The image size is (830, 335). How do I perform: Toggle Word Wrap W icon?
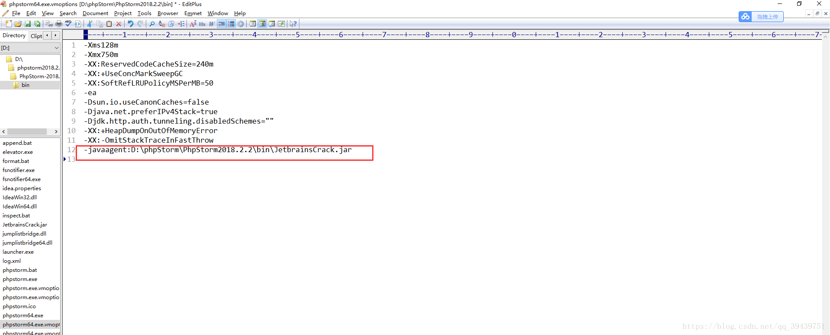click(x=212, y=24)
